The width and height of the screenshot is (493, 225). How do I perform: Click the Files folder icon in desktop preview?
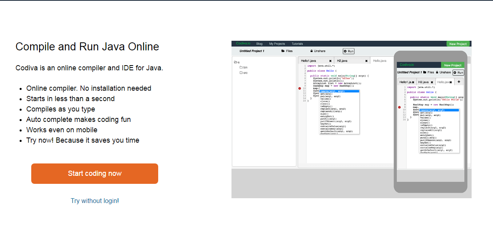pyautogui.click(x=283, y=51)
